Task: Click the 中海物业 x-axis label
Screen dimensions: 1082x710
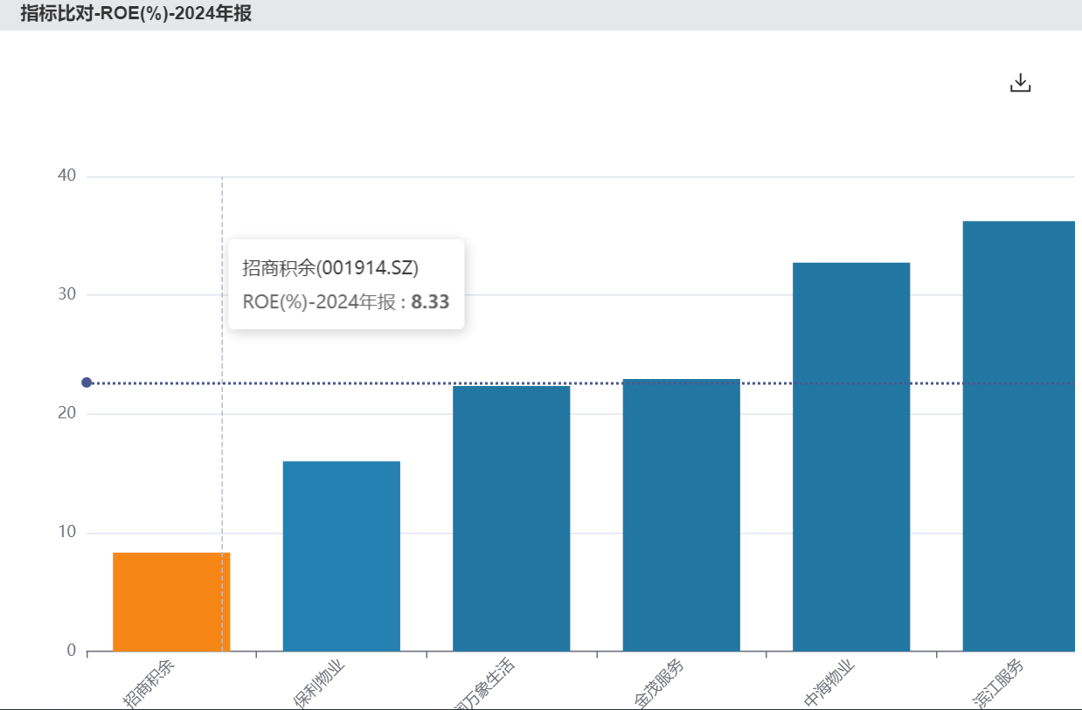Action: click(829, 683)
